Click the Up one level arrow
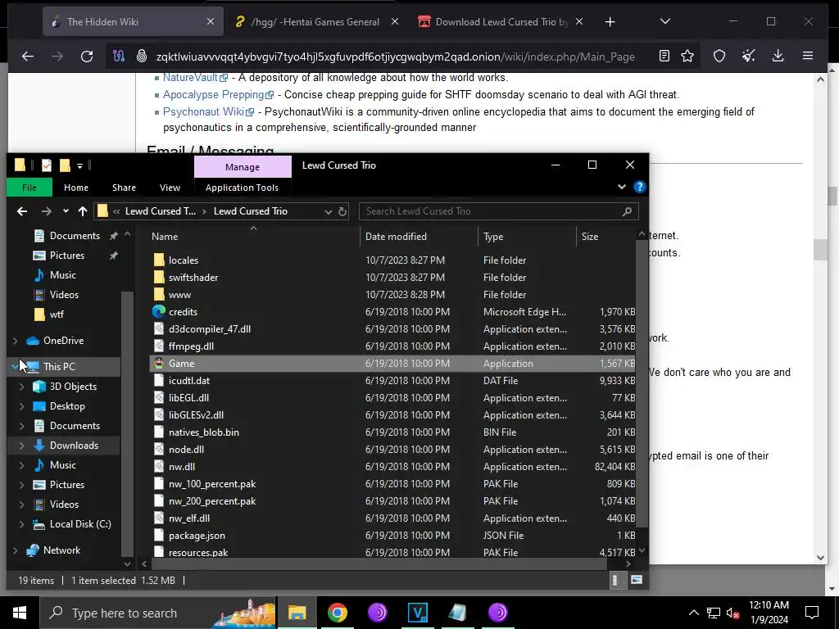This screenshot has width=839, height=629. point(83,211)
